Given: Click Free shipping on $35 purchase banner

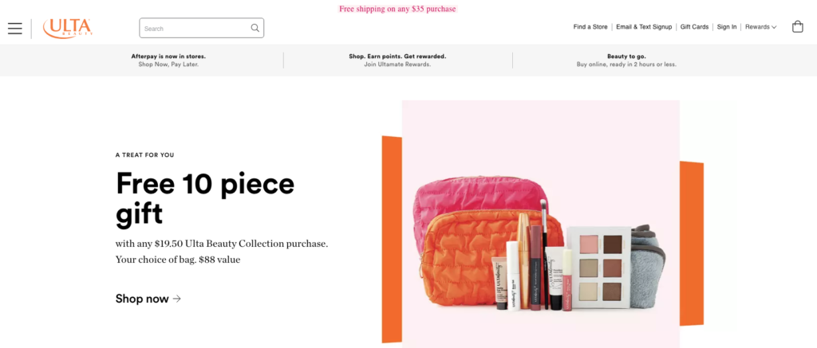Looking at the screenshot, I should 397,9.
